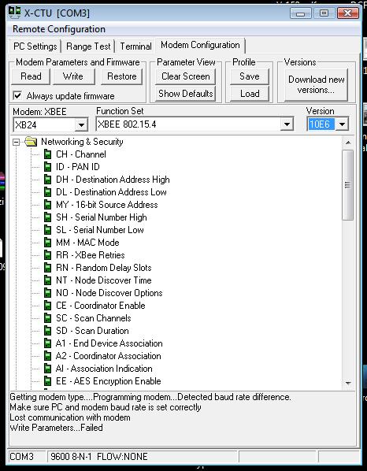This screenshot has width=367, height=471.
Task: Click the icon next to MM - MAC Mode
Action: 47,243
